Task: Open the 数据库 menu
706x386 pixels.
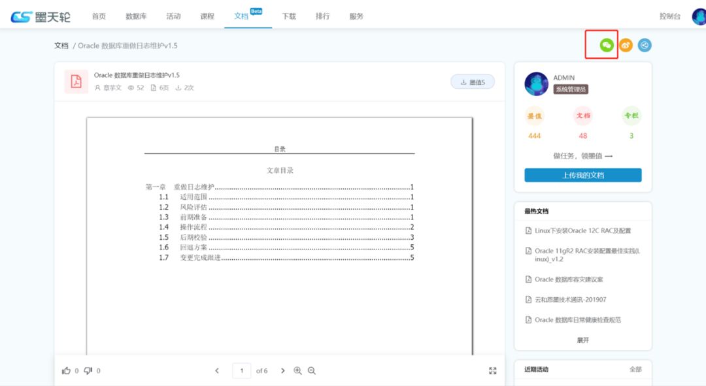Action: point(136,16)
